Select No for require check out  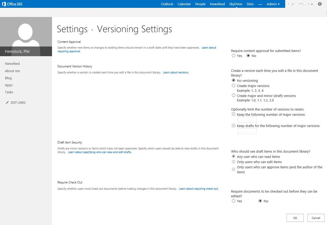tap(260, 201)
